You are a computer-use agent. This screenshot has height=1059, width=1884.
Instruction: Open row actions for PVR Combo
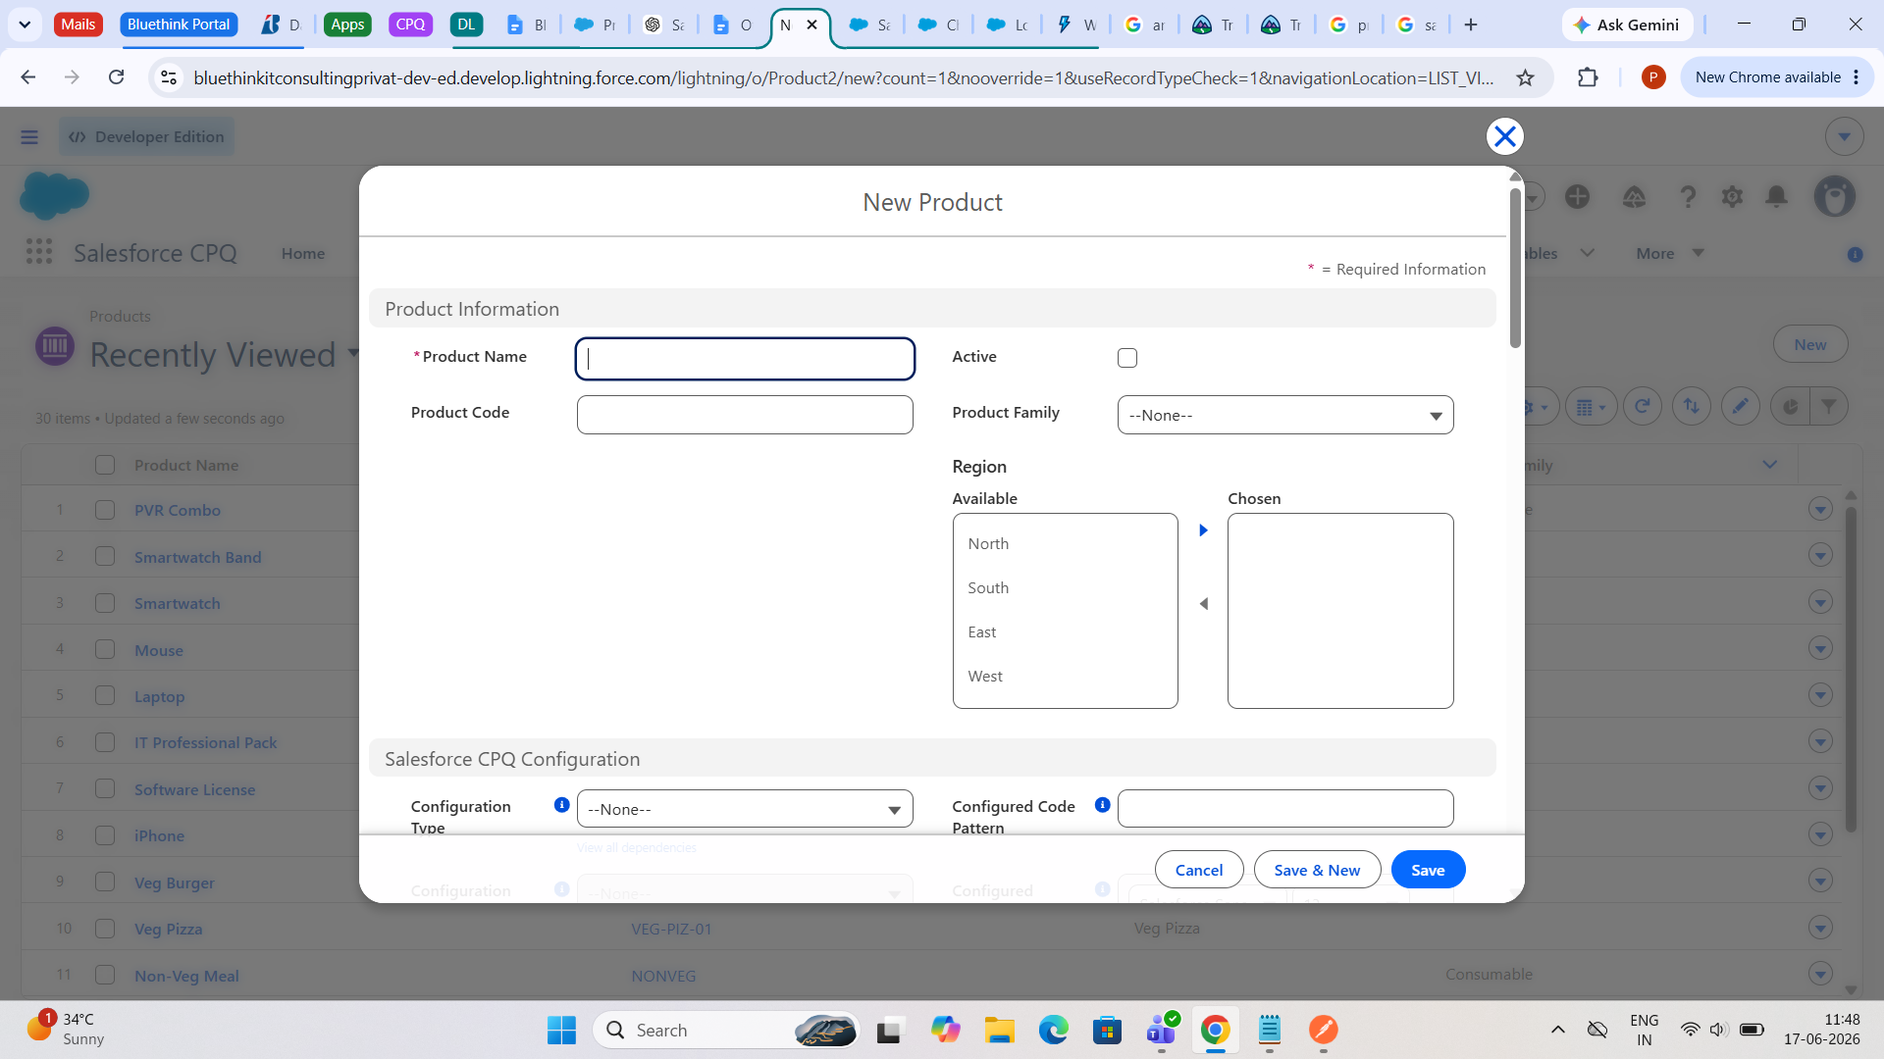(1820, 509)
